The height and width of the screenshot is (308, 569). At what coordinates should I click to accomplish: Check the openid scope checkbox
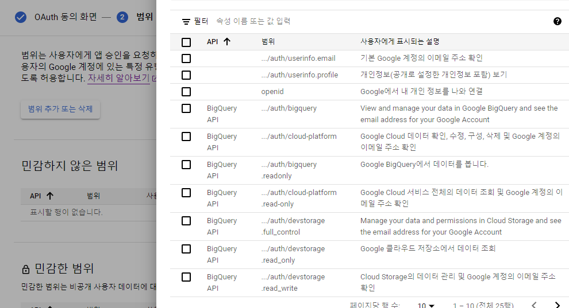point(186,92)
